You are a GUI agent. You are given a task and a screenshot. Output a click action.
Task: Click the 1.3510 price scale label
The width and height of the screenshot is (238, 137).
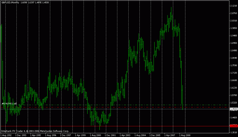[x=233, y=132]
